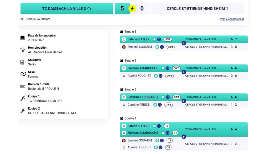
Task: Click the gender symbol icon beside Sexe
Action: (x=23, y=74)
